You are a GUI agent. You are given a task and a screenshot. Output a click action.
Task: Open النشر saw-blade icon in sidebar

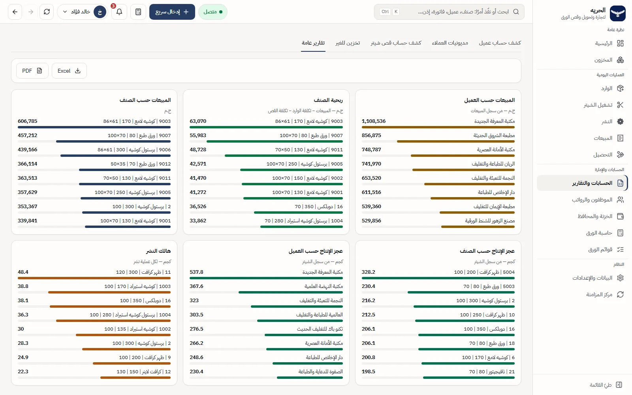[620, 122]
